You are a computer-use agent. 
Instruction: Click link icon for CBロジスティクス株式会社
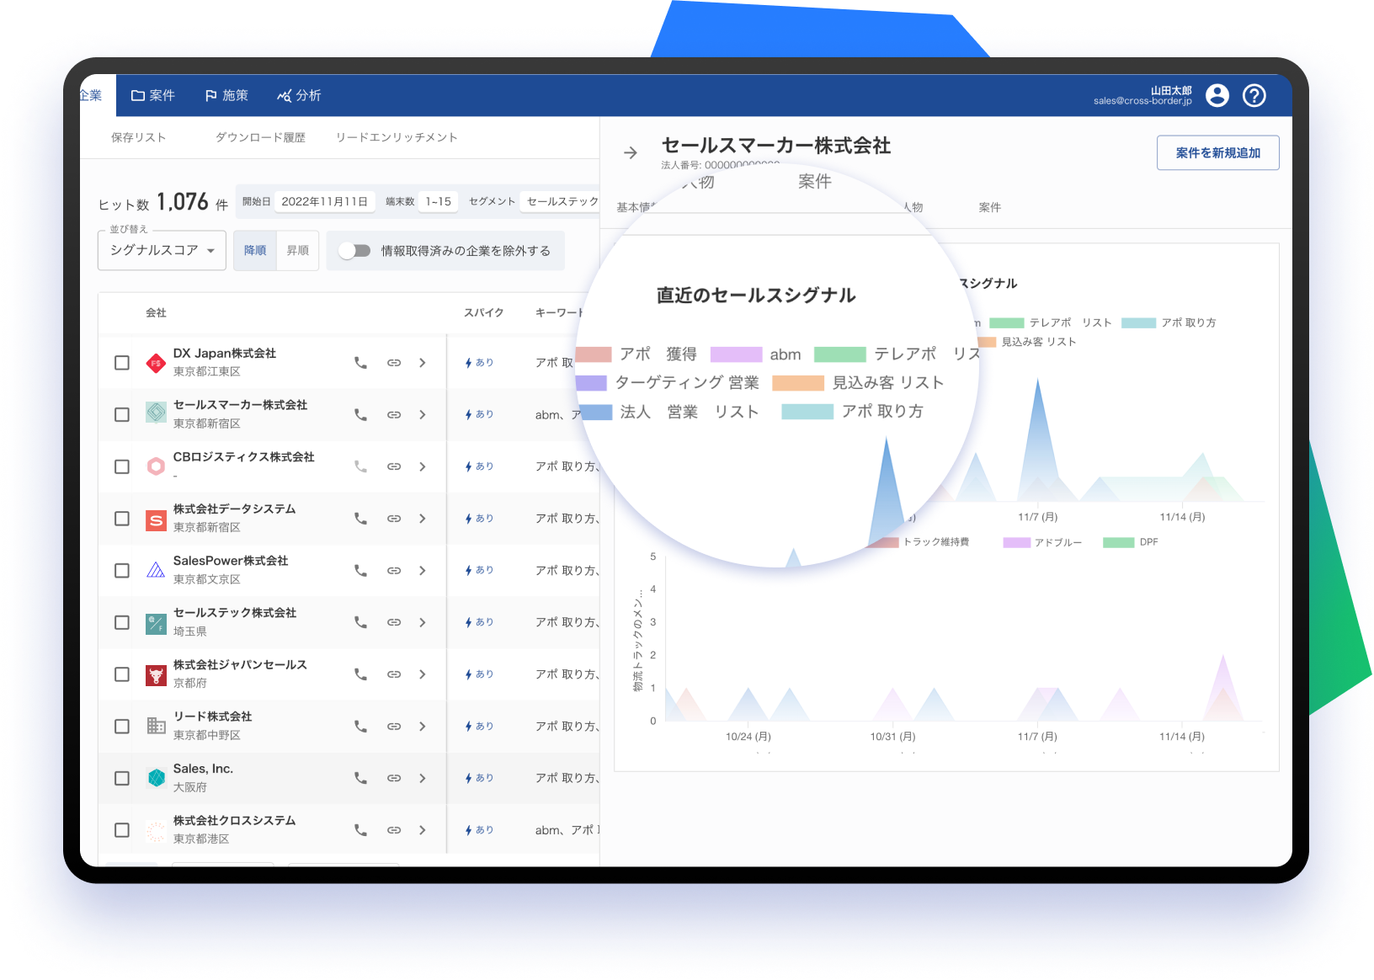(394, 466)
